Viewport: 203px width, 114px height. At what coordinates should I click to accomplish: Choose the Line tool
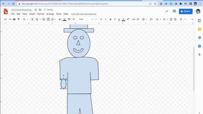coord(37,19)
